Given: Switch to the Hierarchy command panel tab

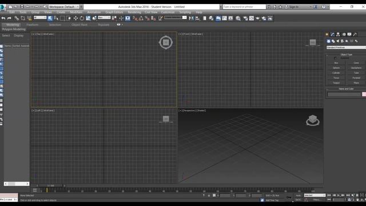Looking at the screenshot, I should pyautogui.click(x=338, y=34).
